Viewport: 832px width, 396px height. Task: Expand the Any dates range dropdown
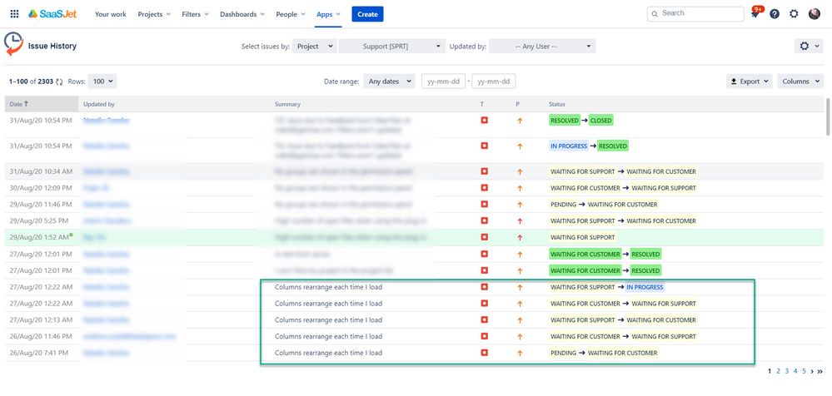tap(389, 82)
